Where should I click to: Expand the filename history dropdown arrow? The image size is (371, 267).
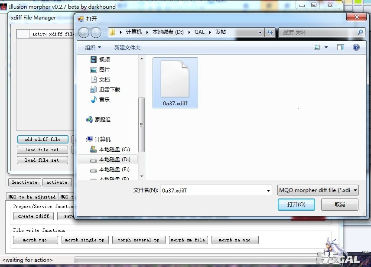tap(269, 190)
